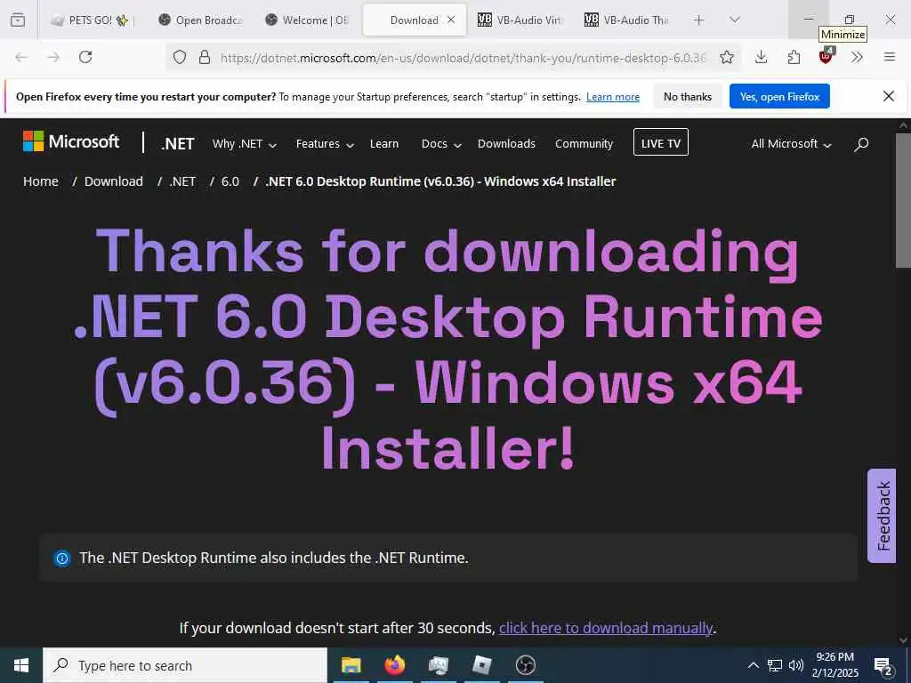The height and width of the screenshot is (683, 911).
Task: Open a new tab with plus button
Action: pyautogui.click(x=699, y=20)
